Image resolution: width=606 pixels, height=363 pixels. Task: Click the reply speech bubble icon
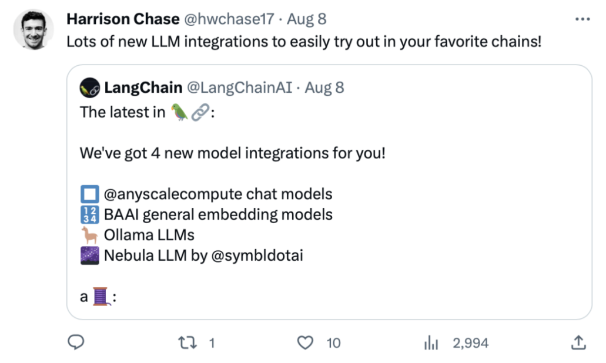(x=76, y=342)
